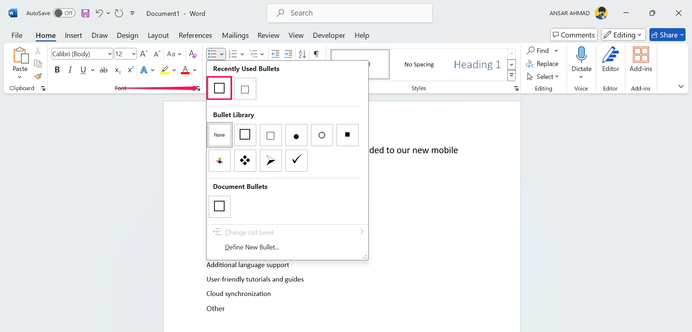Image resolution: width=692 pixels, height=332 pixels.
Task: Apply the Heading 1 style
Action: pos(477,65)
